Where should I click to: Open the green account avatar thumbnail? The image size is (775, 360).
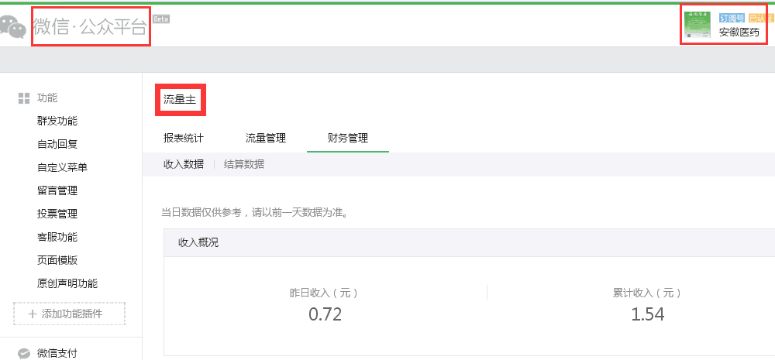pyautogui.click(x=697, y=25)
